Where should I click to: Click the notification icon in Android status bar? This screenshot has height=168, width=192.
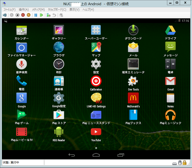[6, 21]
